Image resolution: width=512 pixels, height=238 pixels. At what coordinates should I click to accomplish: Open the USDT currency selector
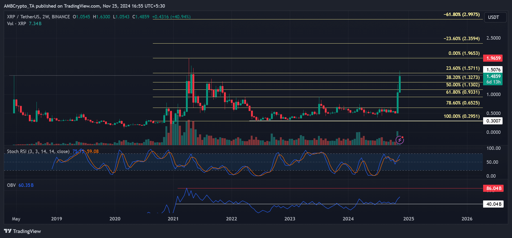pos(495,17)
